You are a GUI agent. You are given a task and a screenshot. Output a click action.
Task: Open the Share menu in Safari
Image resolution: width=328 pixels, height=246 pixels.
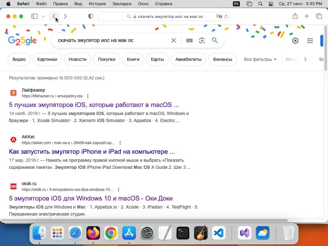[295, 16]
